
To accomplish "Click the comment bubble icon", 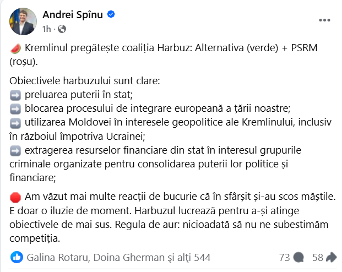I will 298,257.
